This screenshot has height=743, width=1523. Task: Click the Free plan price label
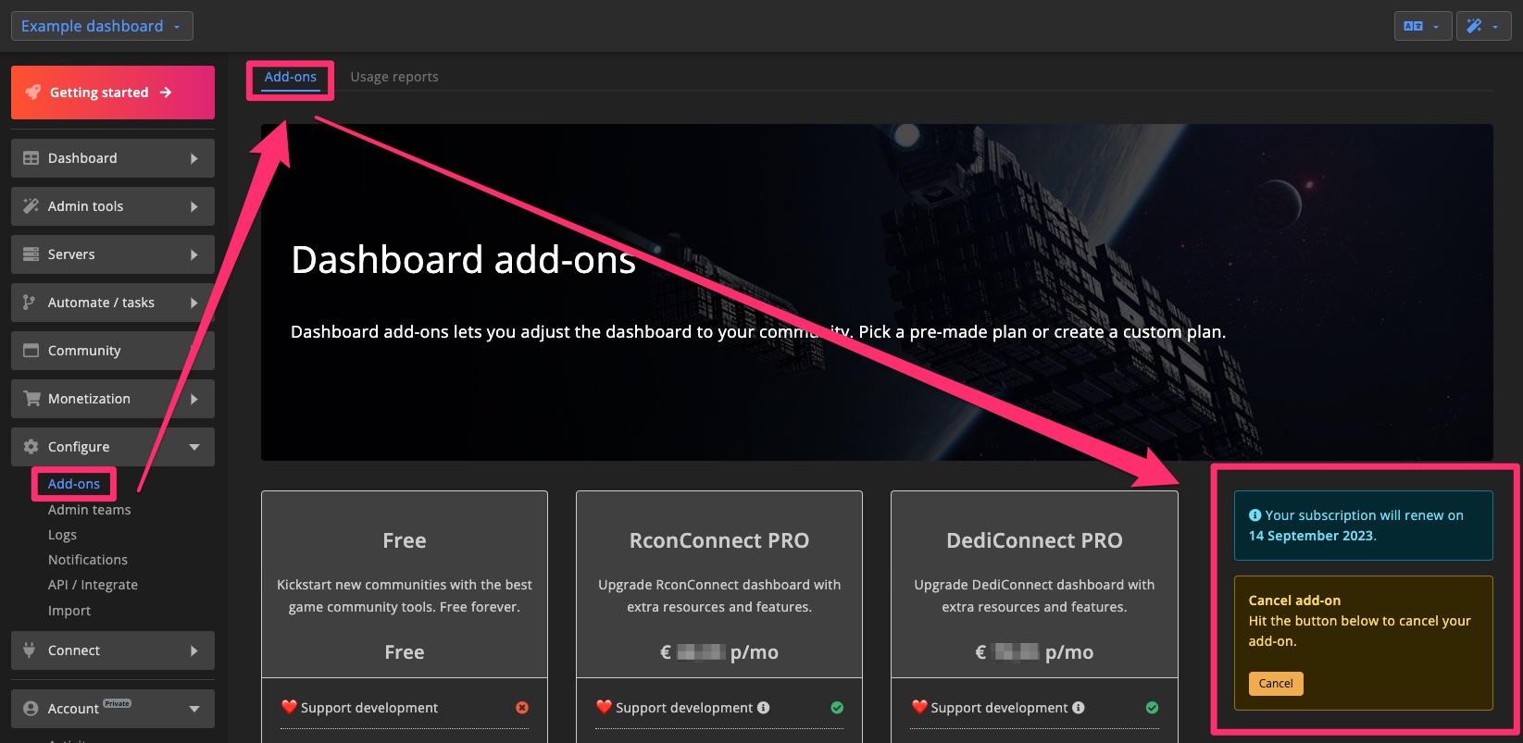point(405,652)
